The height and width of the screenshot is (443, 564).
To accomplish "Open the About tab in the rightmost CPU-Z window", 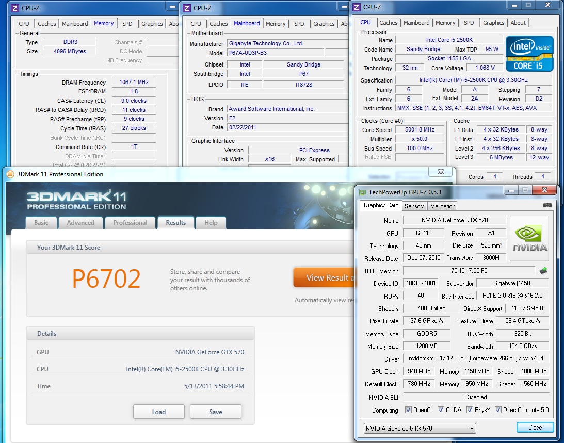I will [x=518, y=23].
